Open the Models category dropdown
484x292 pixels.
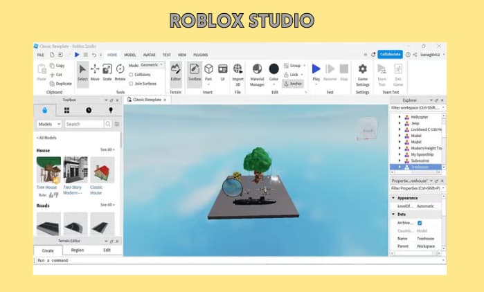point(49,124)
